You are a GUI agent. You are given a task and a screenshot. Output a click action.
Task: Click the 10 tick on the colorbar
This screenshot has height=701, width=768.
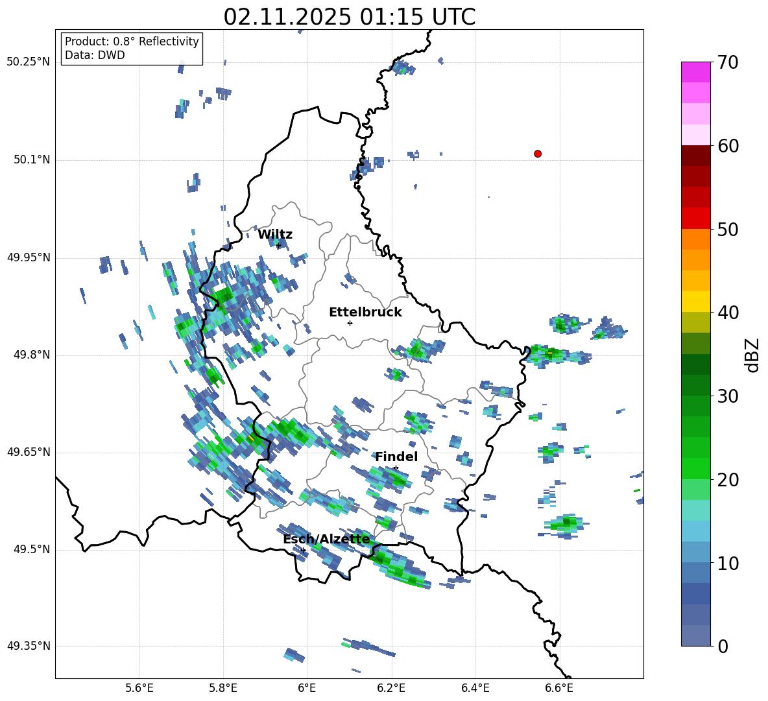728,564
